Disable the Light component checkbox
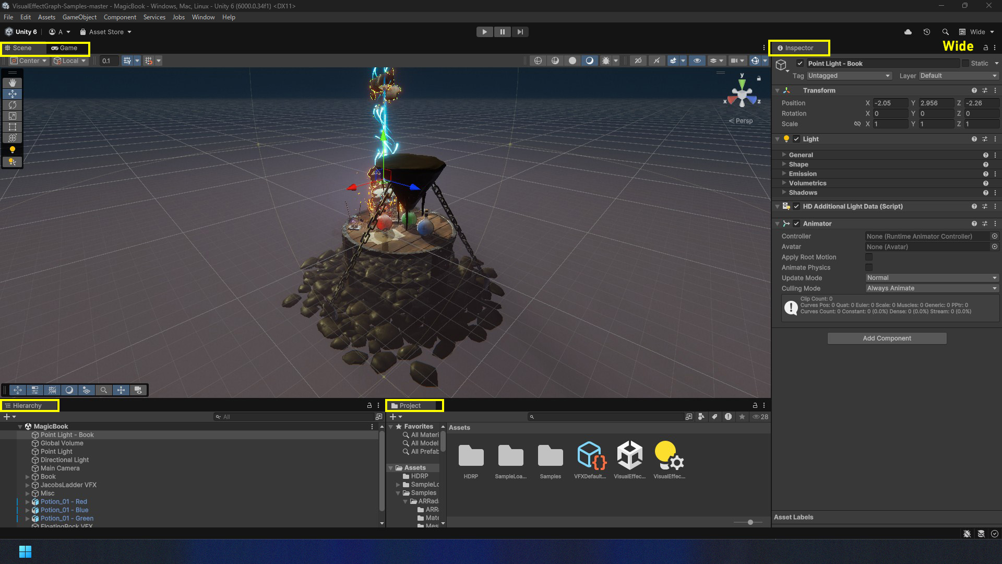The width and height of the screenshot is (1002, 564). (x=796, y=139)
